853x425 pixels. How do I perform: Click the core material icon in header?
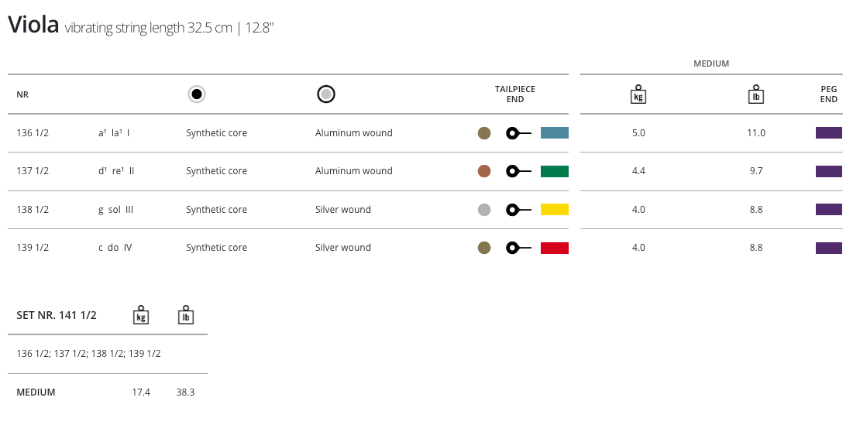click(x=197, y=94)
